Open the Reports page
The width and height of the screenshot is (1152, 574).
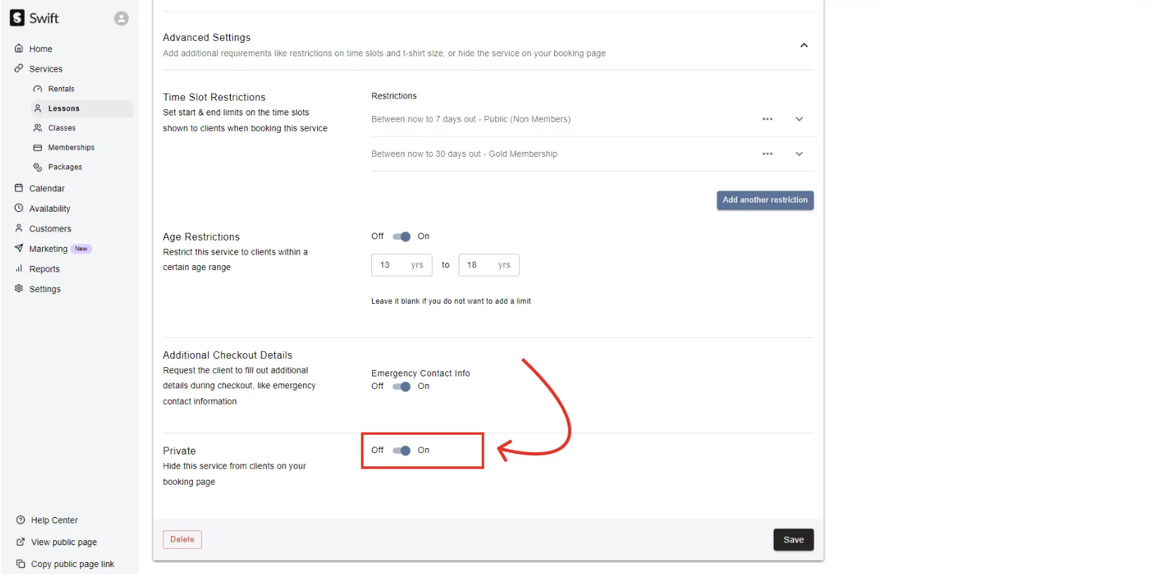tap(44, 269)
